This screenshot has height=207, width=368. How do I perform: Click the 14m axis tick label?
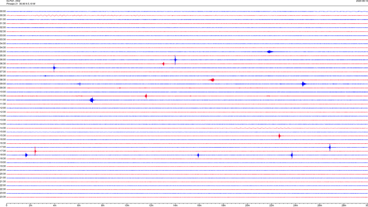pyautogui.click(x=175, y=205)
